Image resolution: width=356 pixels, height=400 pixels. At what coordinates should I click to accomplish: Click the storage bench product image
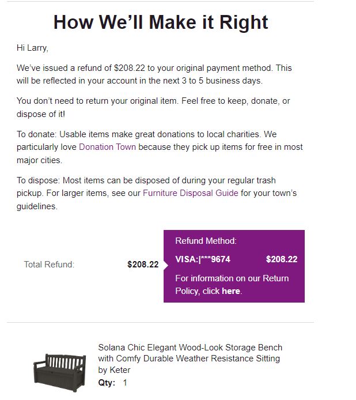pyautogui.click(x=59, y=372)
